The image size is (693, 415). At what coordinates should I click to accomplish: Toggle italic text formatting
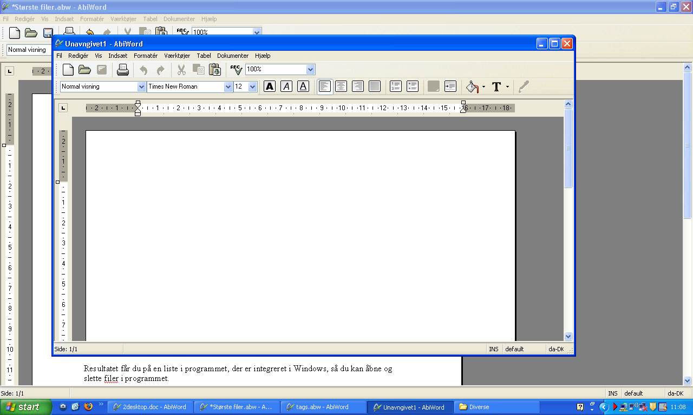click(x=286, y=86)
